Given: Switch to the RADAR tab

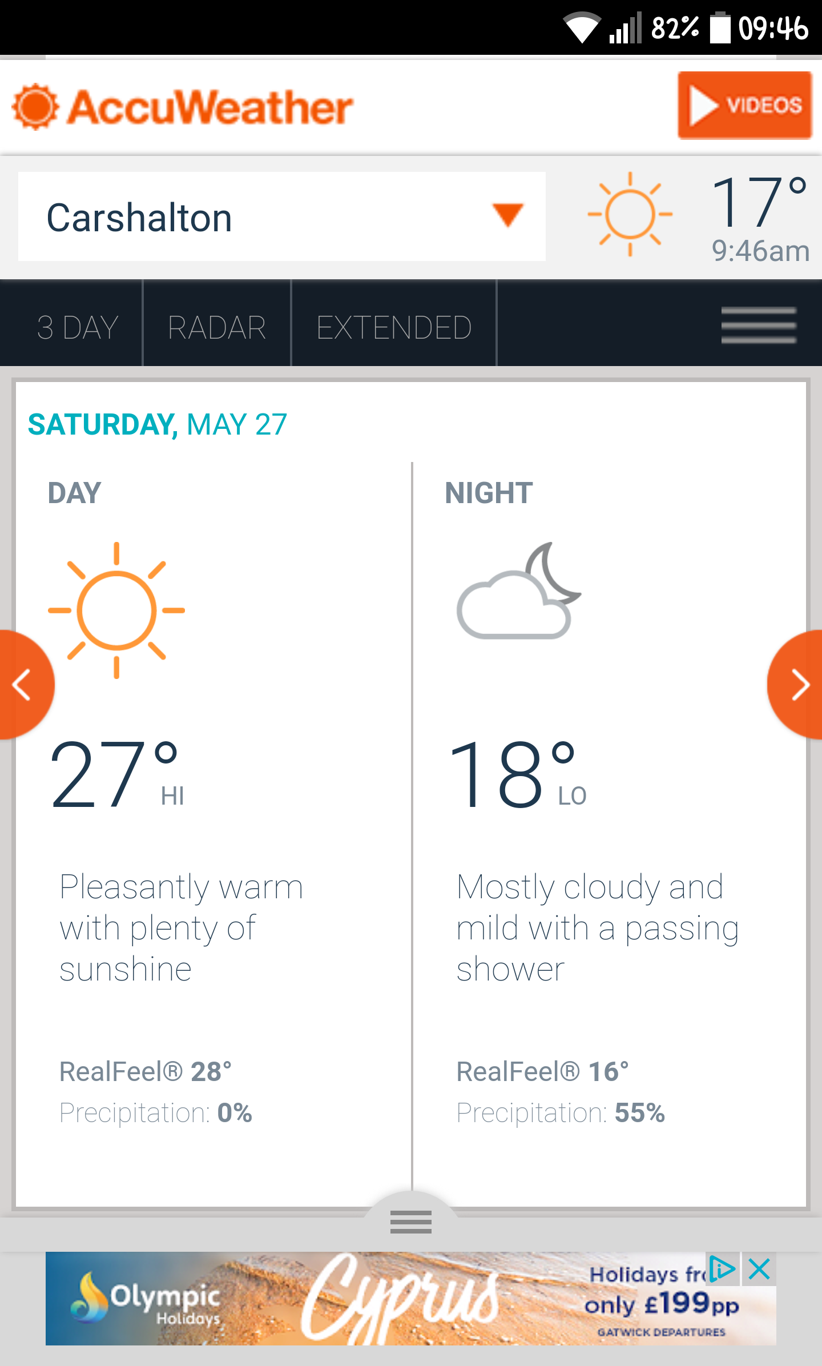Looking at the screenshot, I should click(217, 328).
